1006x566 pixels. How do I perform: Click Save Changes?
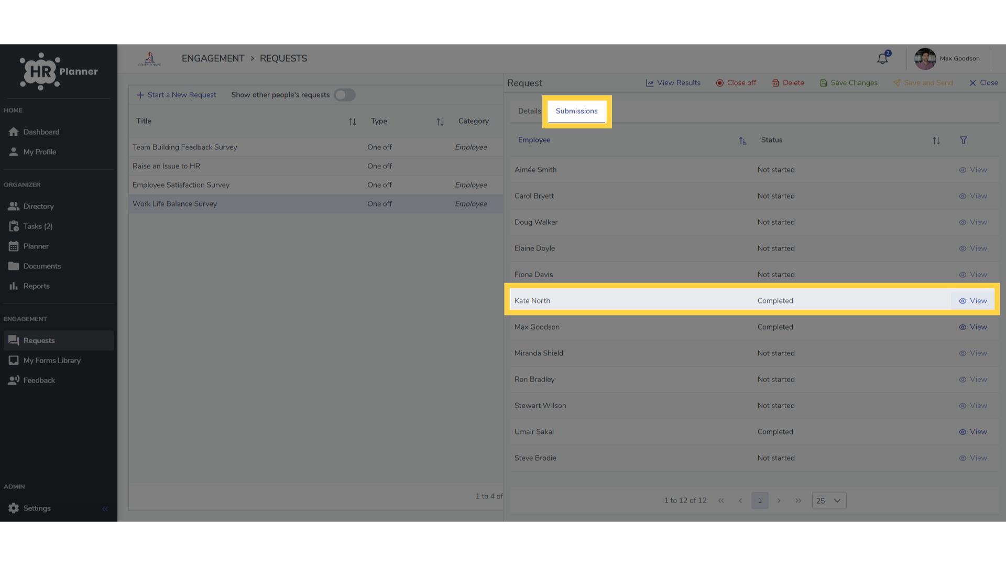pyautogui.click(x=848, y=83)
